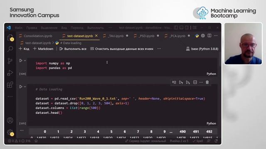The height and width of the screenshot is (149, 266).
Task: Split the editor to the right
Action: click(x=209, y=36)
